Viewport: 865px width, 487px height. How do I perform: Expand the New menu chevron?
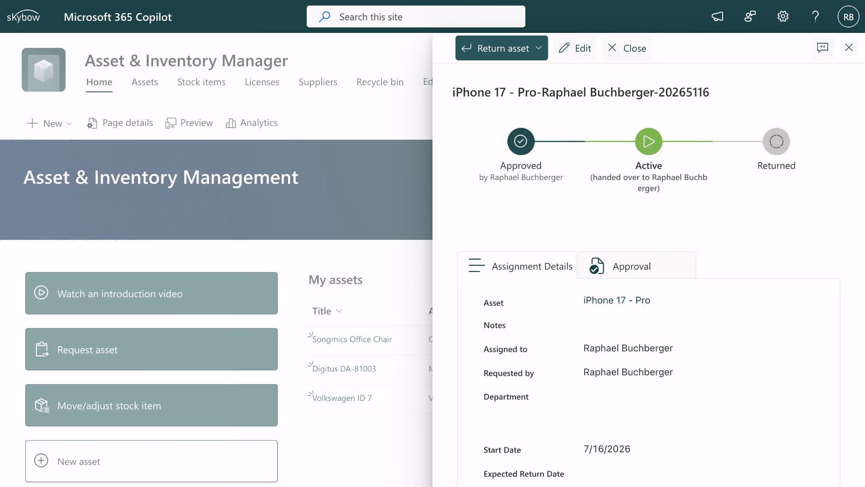click(x=69, y=124)
